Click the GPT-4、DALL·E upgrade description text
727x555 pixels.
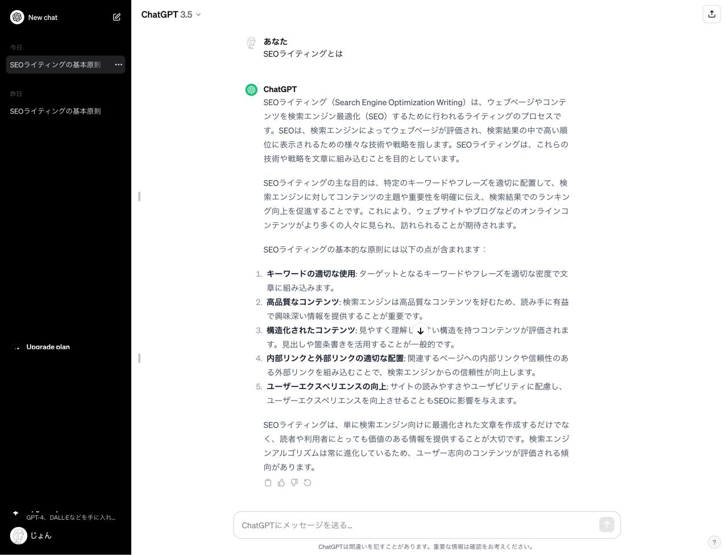point(71,518)
